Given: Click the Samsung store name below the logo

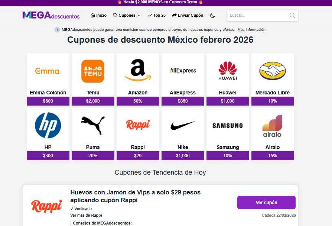Looking at the screenshot, I should pos(228,147).
